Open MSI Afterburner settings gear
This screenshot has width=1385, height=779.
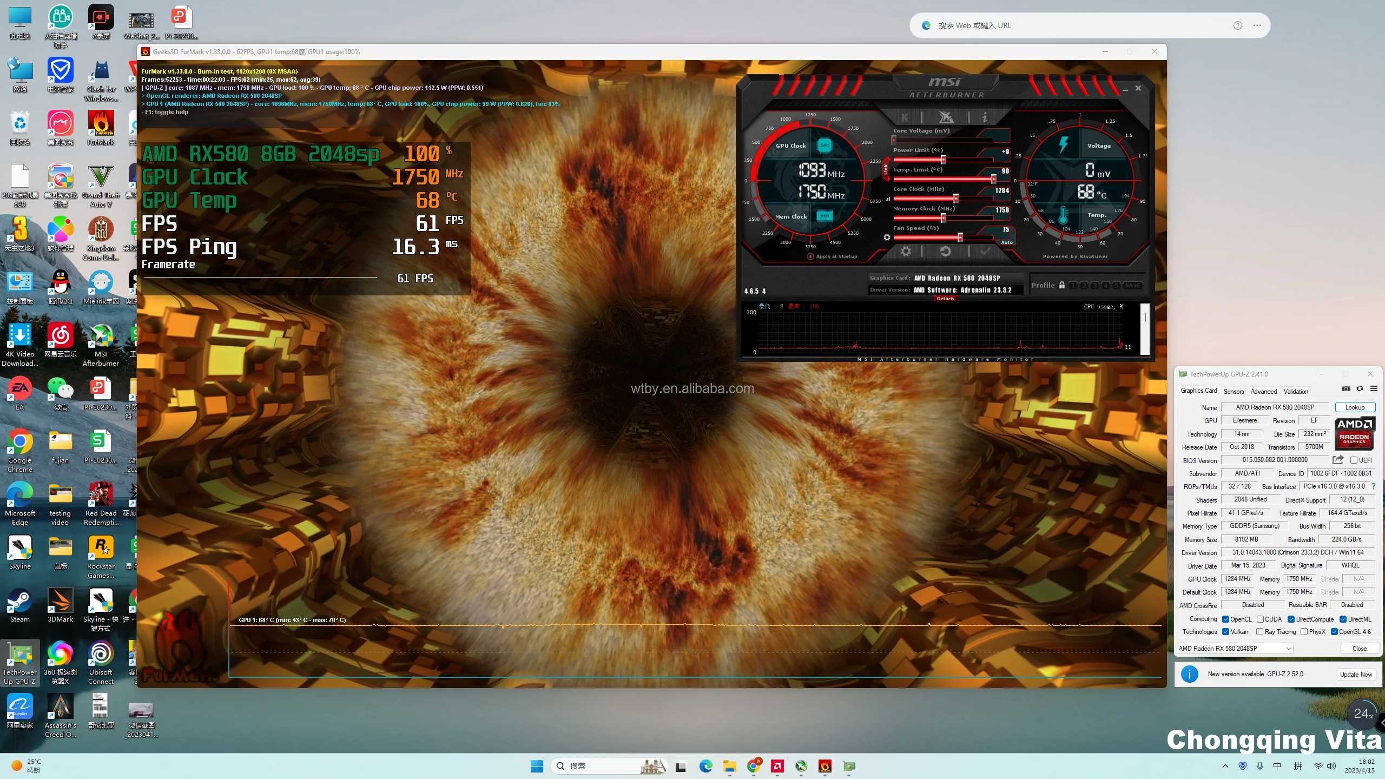tap(906, 252)
